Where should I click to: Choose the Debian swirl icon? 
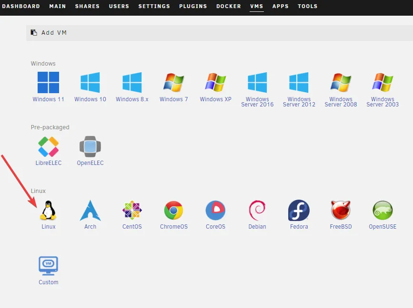(x=257, y=211)
